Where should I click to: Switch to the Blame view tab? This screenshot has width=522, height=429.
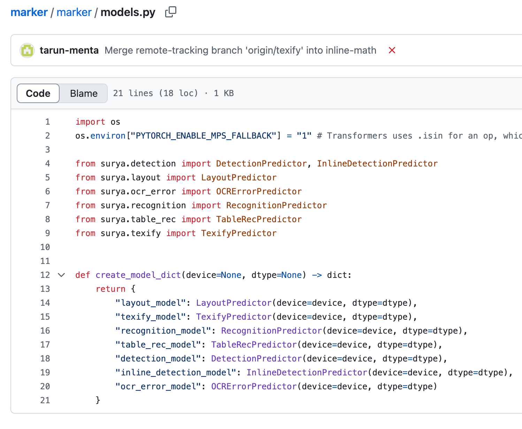tap(84, 93)
